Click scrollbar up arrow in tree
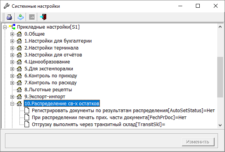This screenshot has height=152, width=225. 220,27
